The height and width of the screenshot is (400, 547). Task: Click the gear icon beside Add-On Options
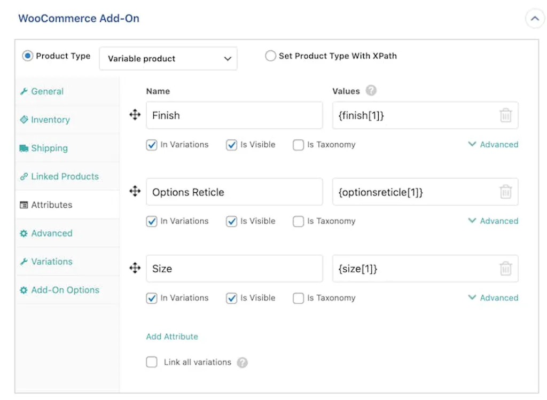[24, 290]
